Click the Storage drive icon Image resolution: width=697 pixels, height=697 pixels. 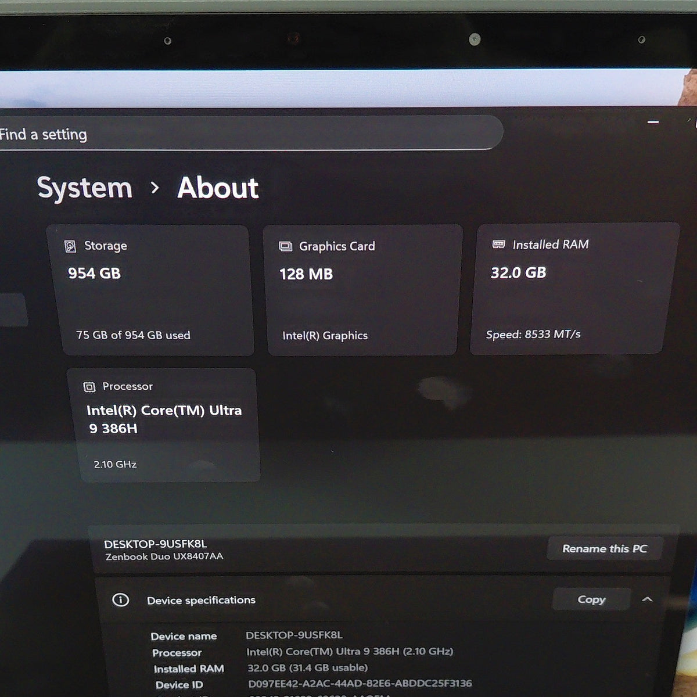(70, 247)
